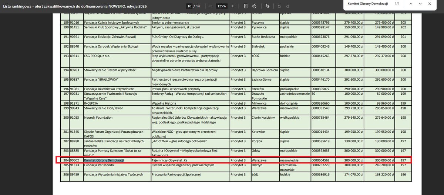Zoom out with the minus button
444x195 pixels.
coord(211,6)
